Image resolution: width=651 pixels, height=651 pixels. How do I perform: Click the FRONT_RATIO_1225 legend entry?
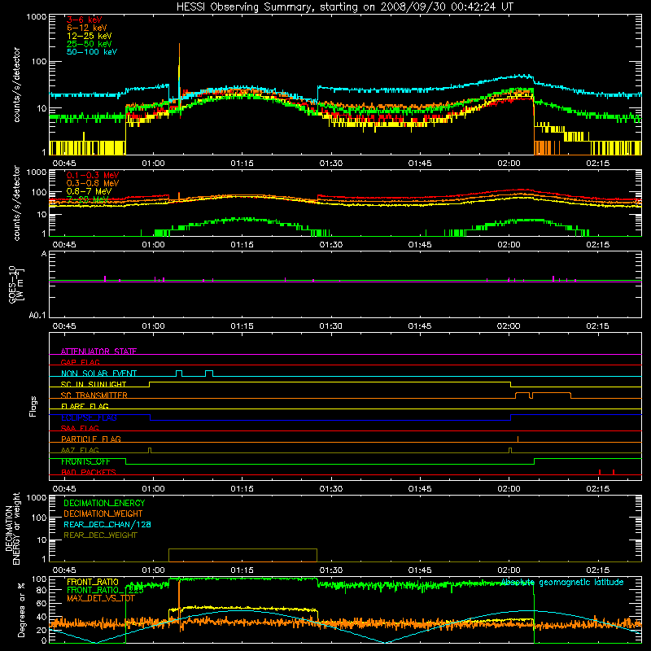[105, 590]
